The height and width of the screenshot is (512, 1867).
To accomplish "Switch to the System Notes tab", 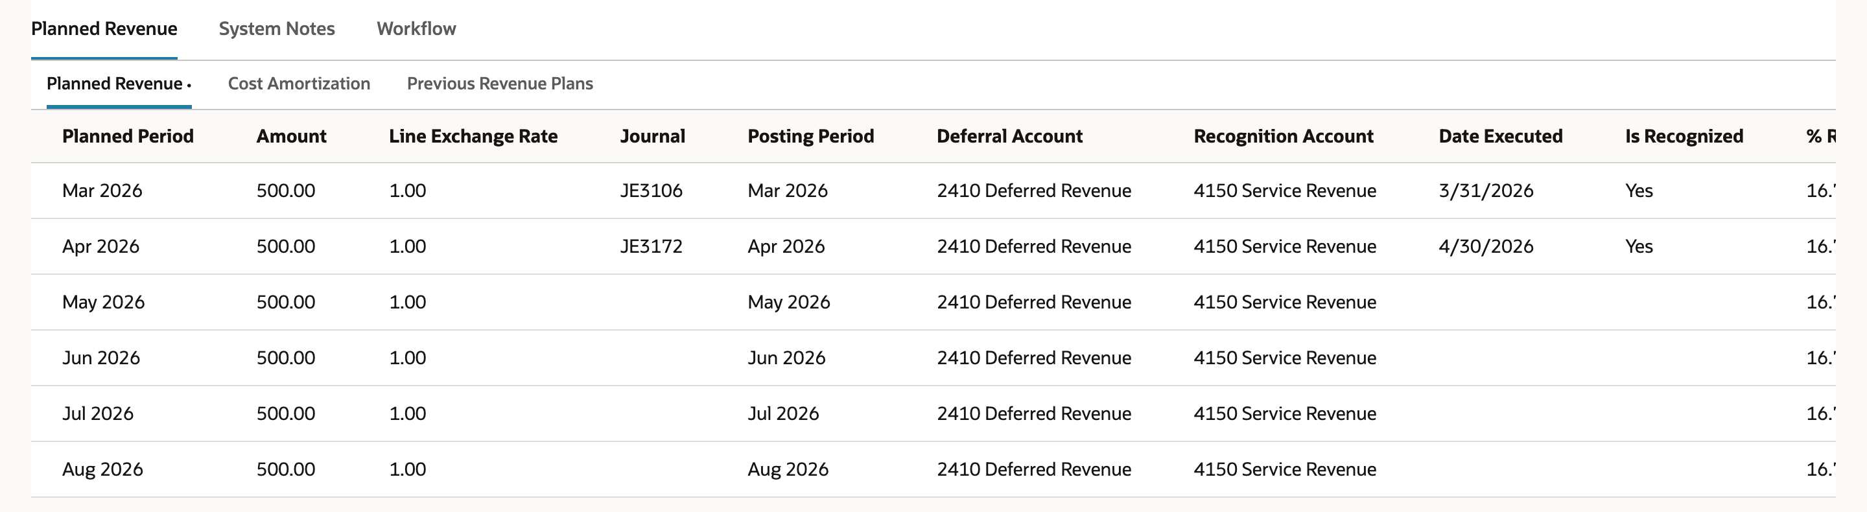I will (277, 29).
